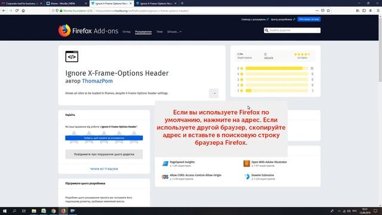Image resolution: width=382 pixels, height=215 pixels.
Task: Reload the current page
Action: click(x=17, y=11)
